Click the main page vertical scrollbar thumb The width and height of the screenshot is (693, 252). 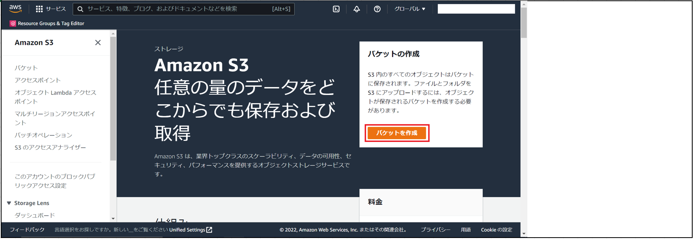[x=524, y=23]
